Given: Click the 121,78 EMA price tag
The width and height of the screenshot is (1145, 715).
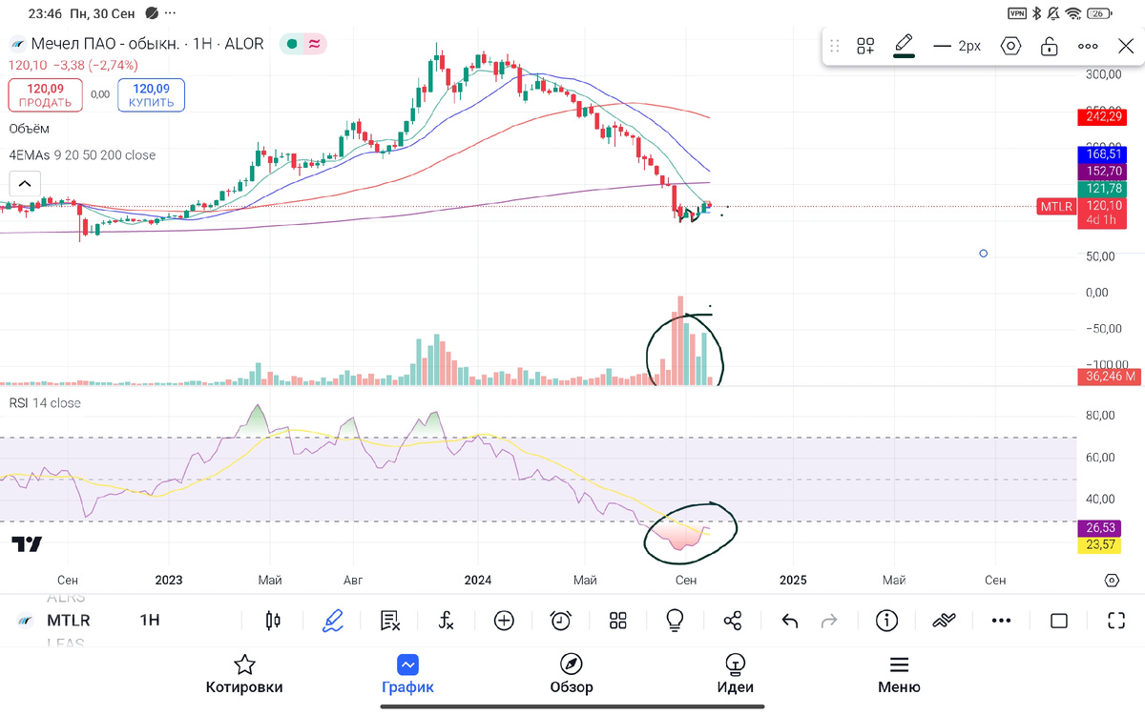Looking at the screenshot, I should point(1102,189).
